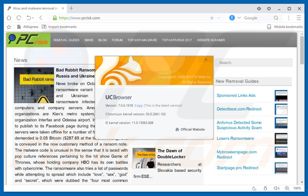The height and width of the screenshot is (196, 308).
Task: Select the Virus and malware removal tab
Action: tap(36, 8)
